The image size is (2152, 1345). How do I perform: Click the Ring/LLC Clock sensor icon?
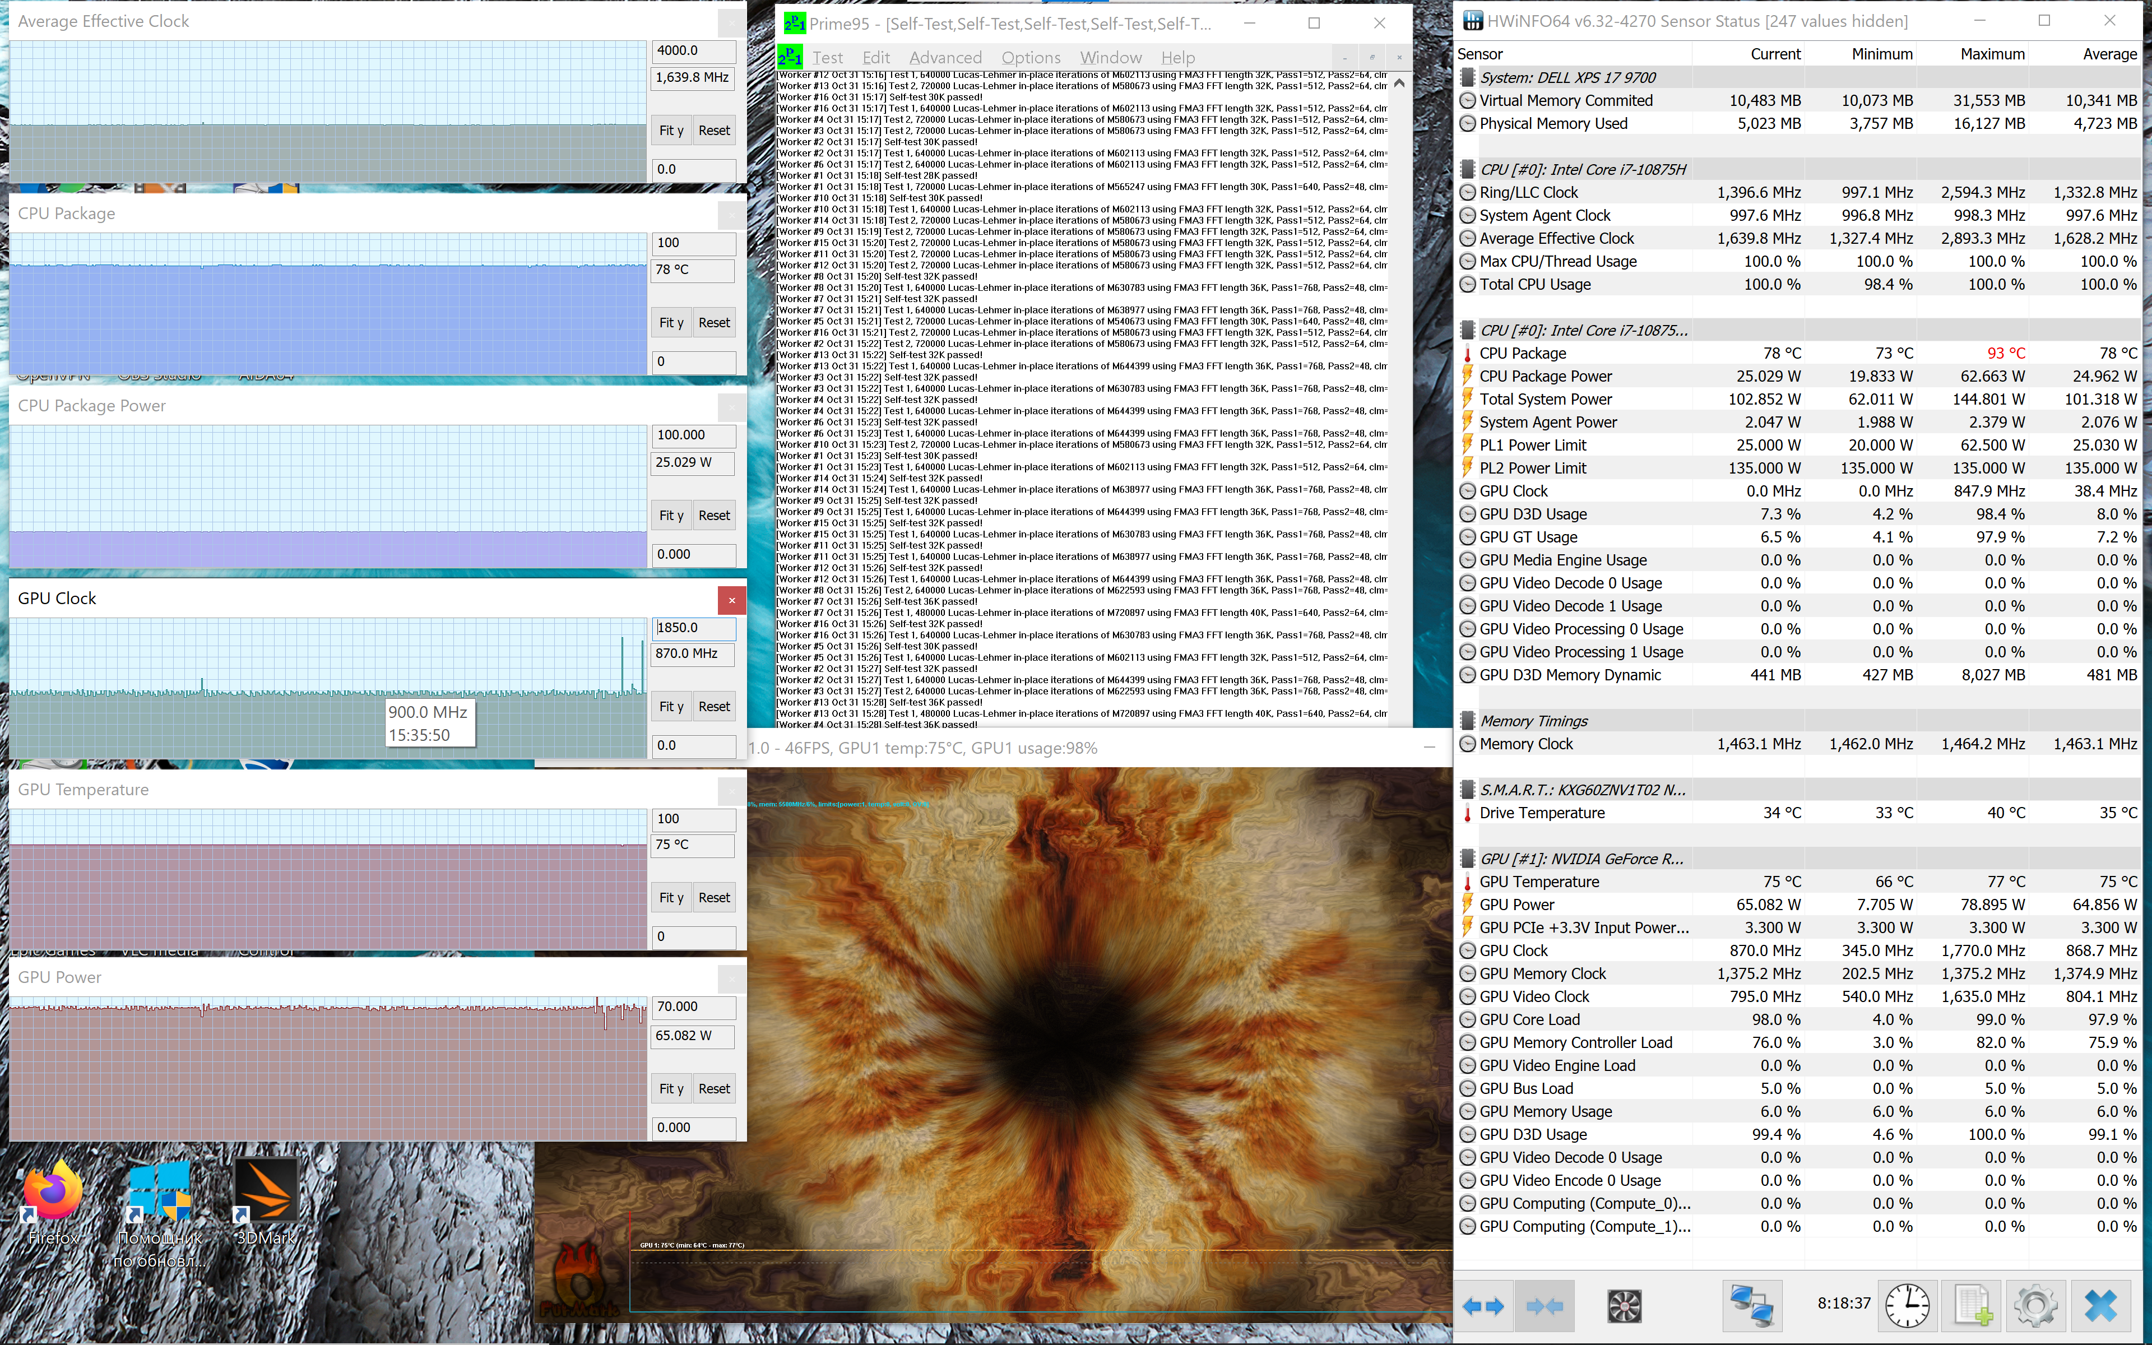click(1467, 192)
